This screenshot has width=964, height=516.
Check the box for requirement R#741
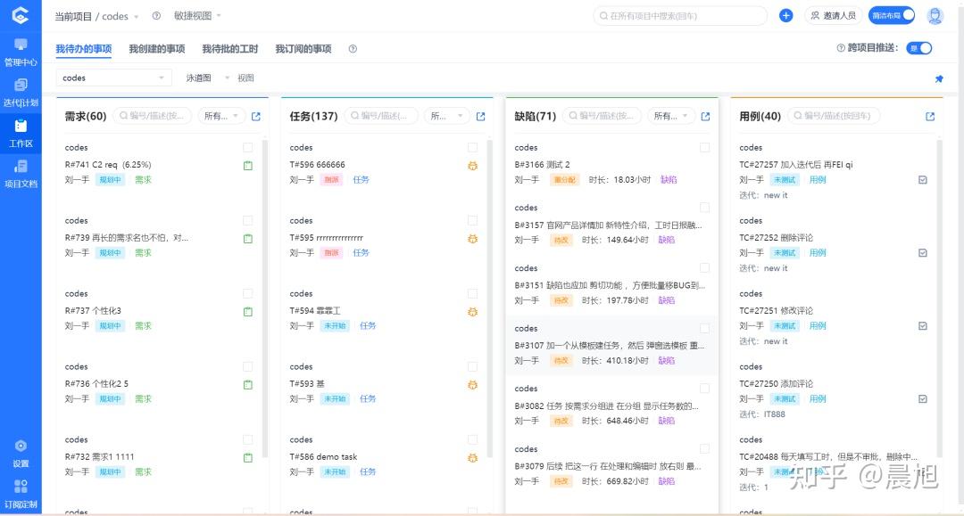tap(247, 148)
